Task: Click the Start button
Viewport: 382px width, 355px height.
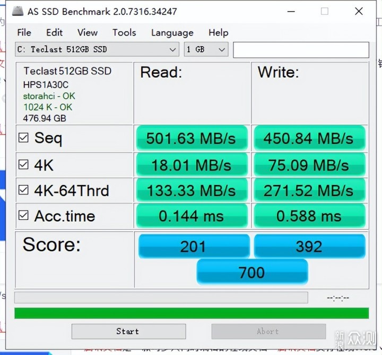Action: (128, 331)
